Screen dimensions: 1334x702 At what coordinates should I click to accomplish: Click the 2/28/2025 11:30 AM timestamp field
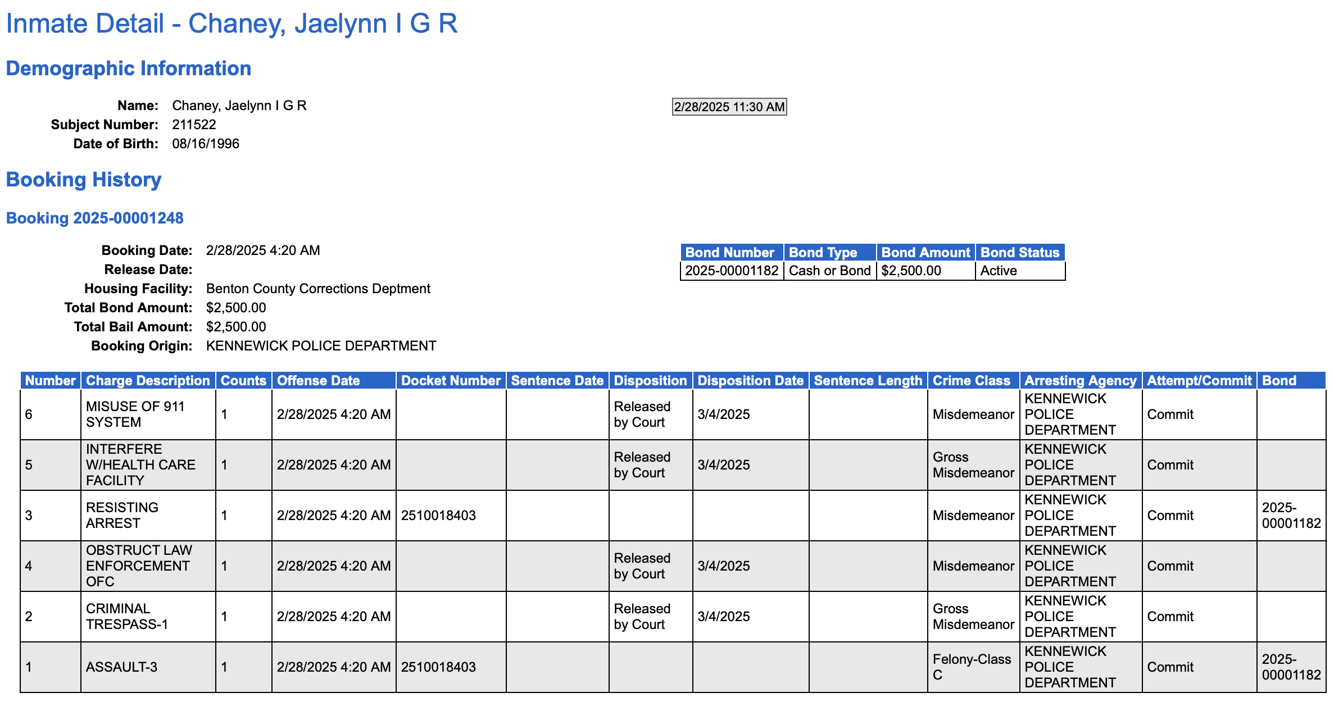(729, 107)
